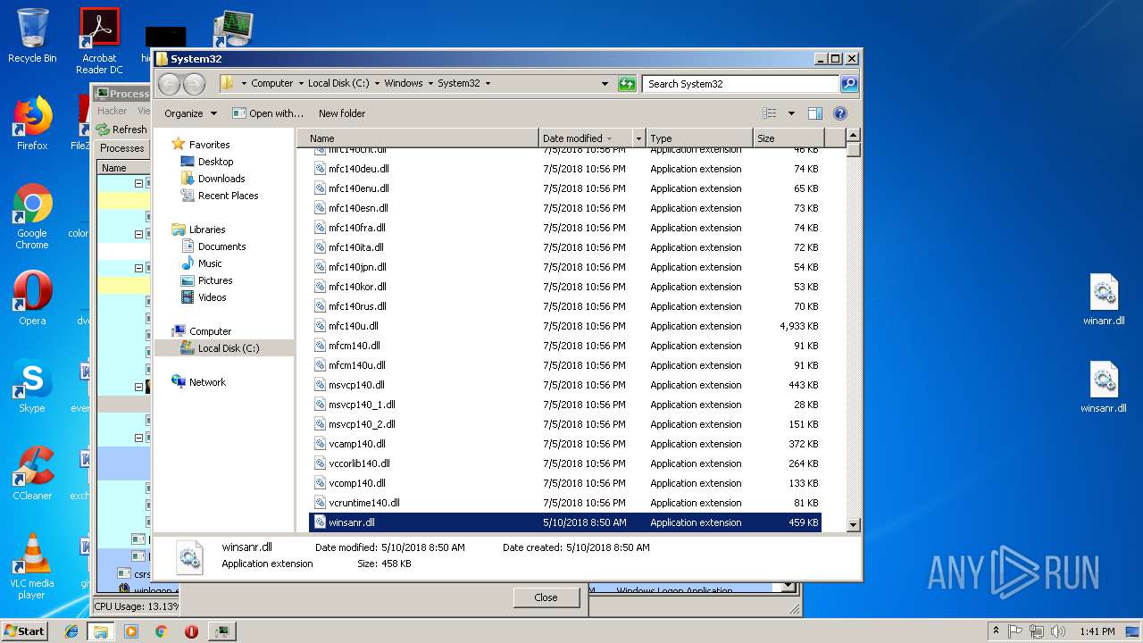Open Opera browser desktop icon
This screenshot has width=1143, height=643.
click(x=32, y=298)
